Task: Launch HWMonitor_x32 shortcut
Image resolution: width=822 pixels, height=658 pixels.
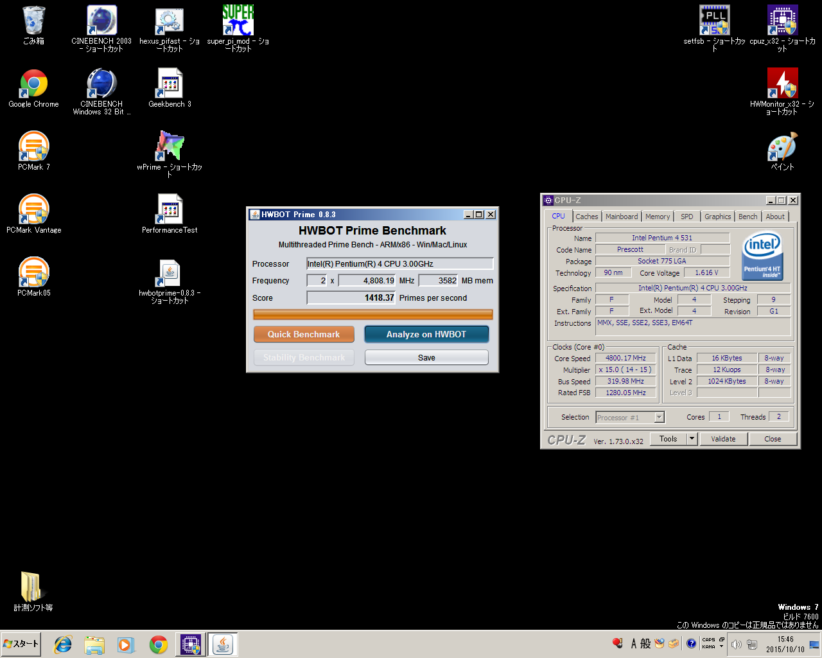Action: (x=782, y=91)
